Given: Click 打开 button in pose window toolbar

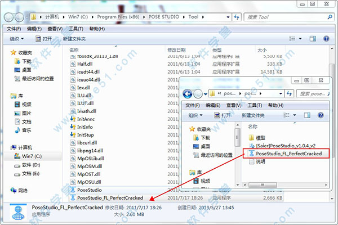Looking at the screenshot, I should pos(223,115).
